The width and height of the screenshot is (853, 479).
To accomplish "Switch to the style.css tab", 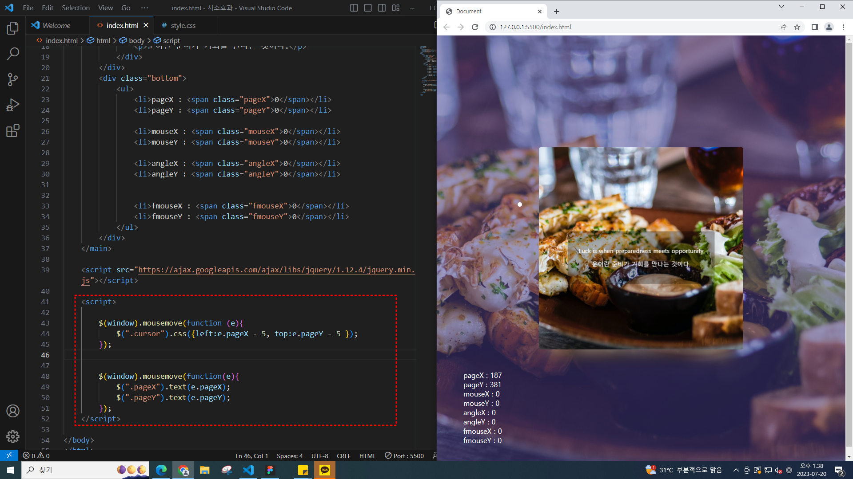I will point(183,26).
